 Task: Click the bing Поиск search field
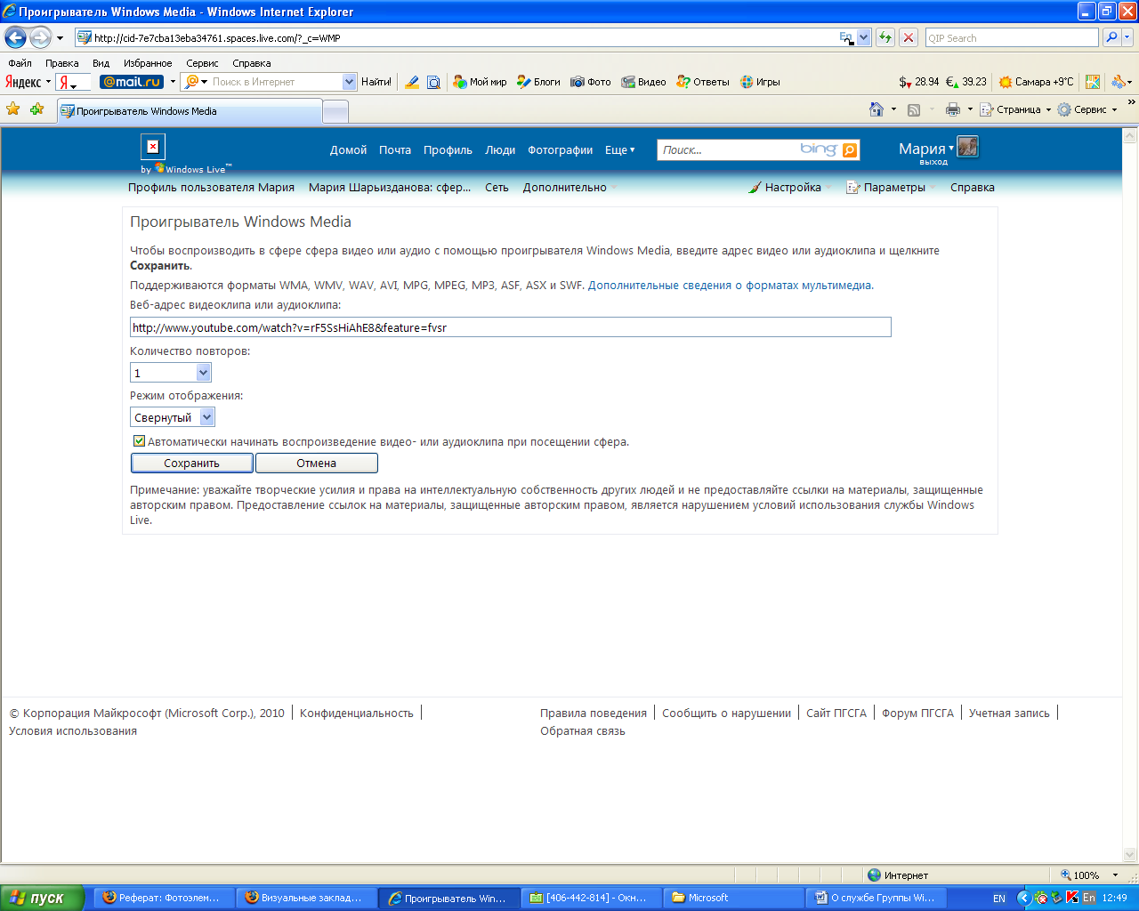[728, 150]
